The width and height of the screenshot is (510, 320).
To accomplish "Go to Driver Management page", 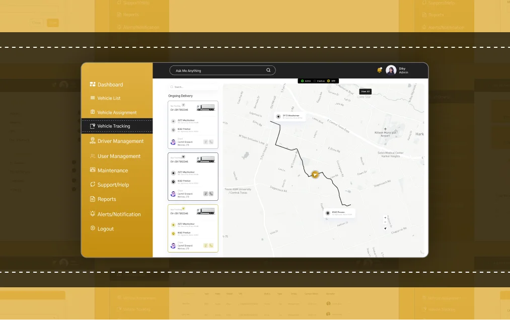I will pos(120,141).
